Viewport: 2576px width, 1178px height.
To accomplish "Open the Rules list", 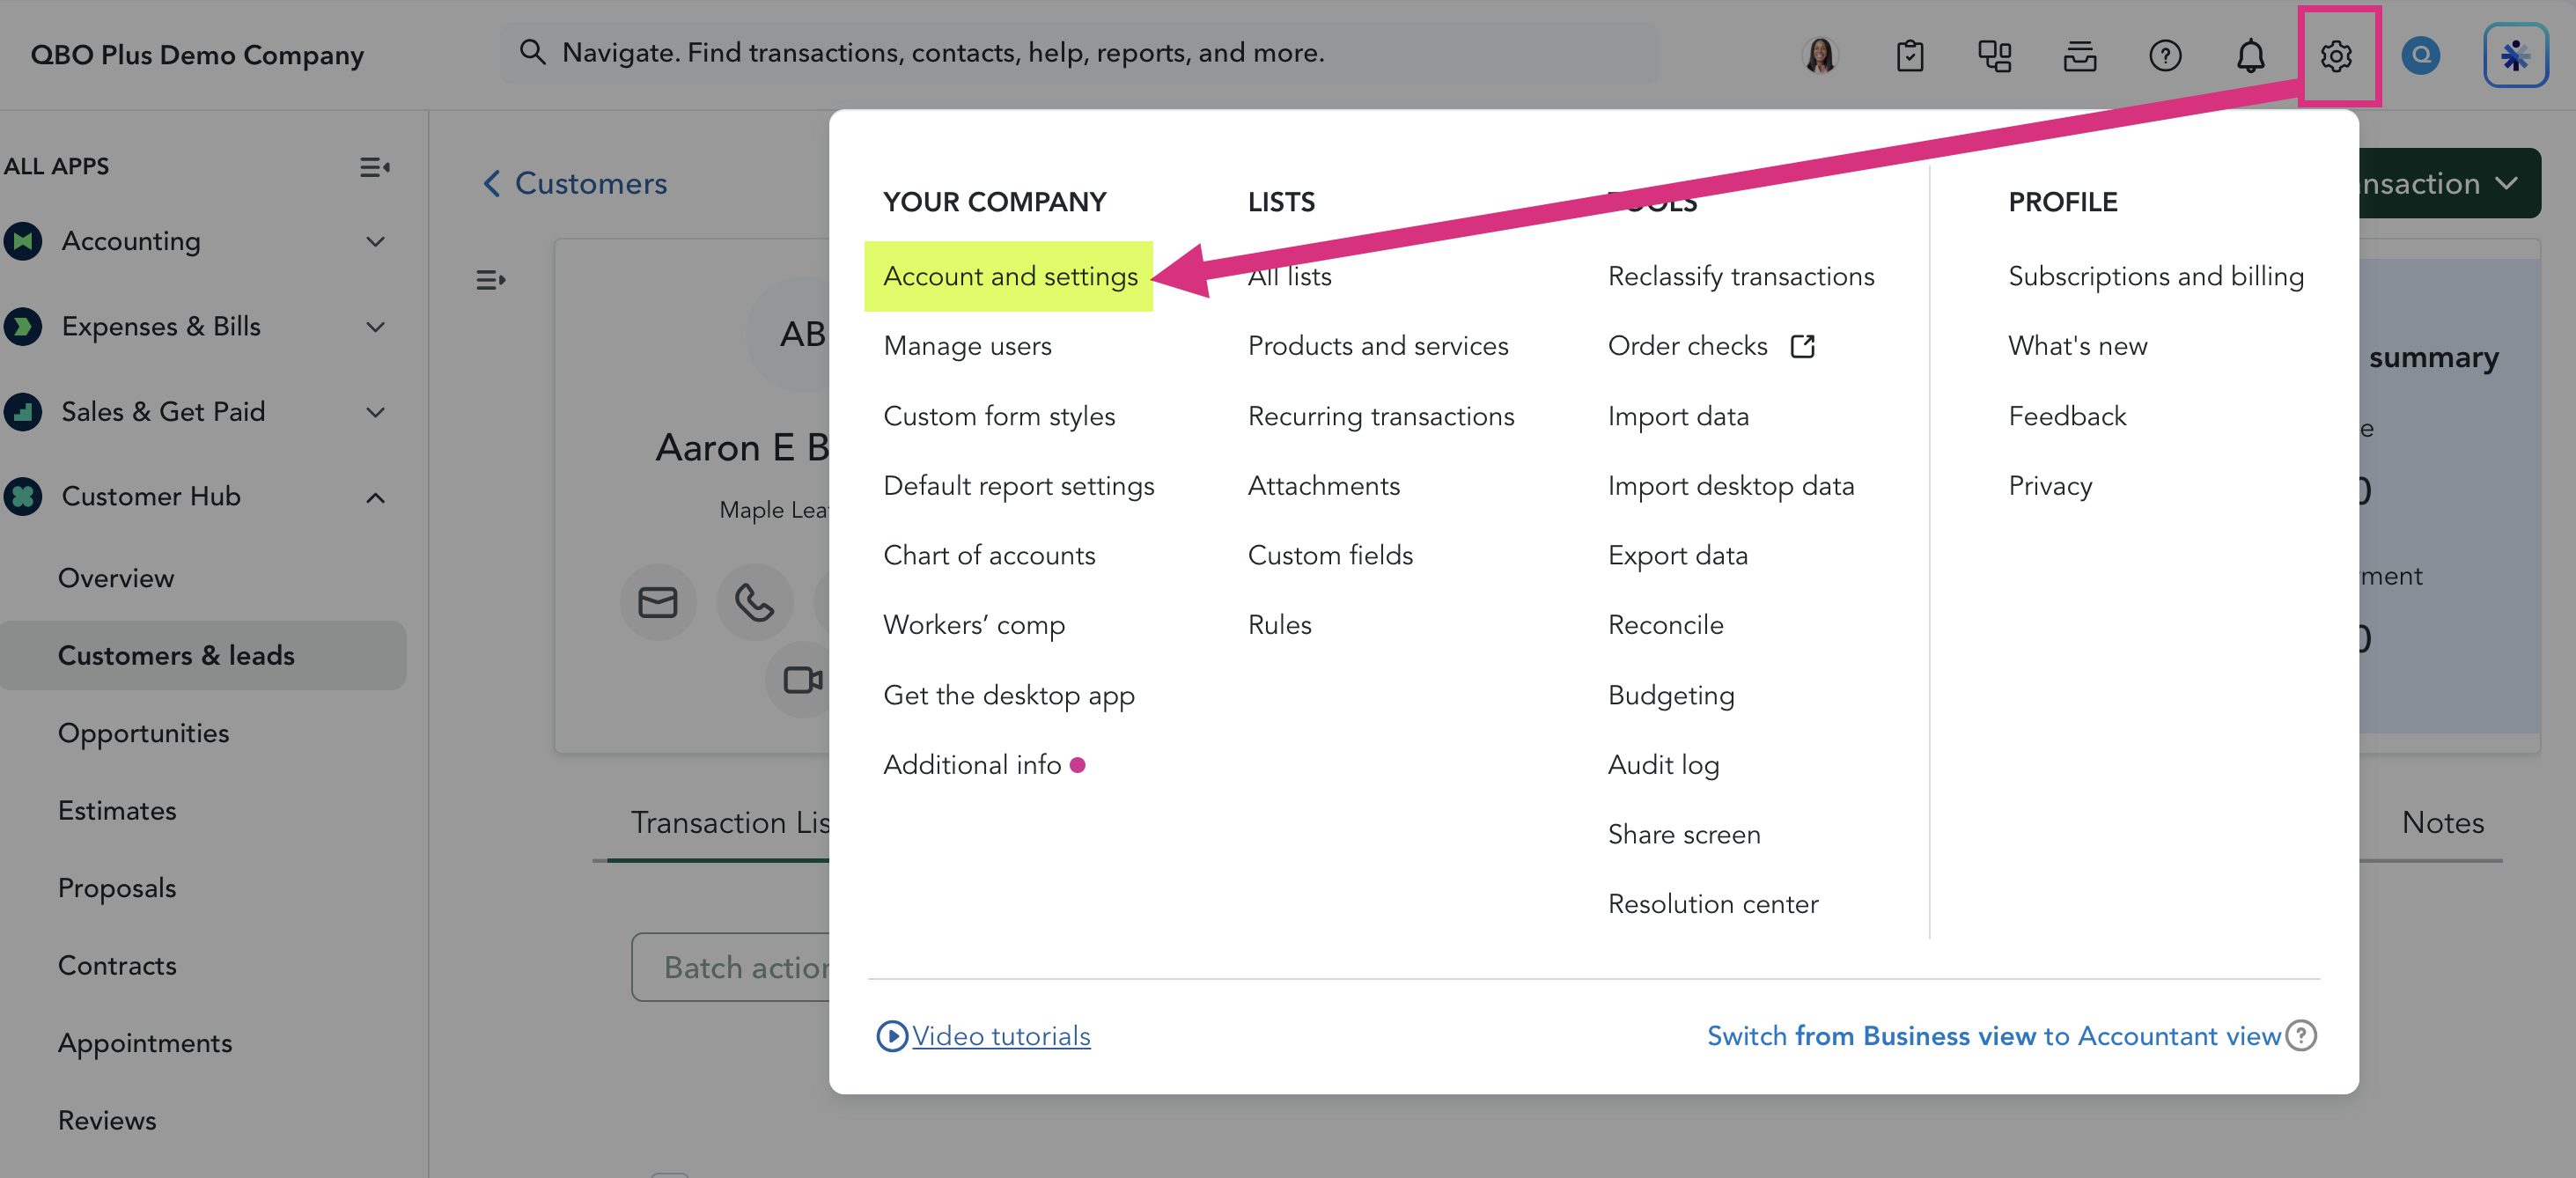I will 1279,625.
